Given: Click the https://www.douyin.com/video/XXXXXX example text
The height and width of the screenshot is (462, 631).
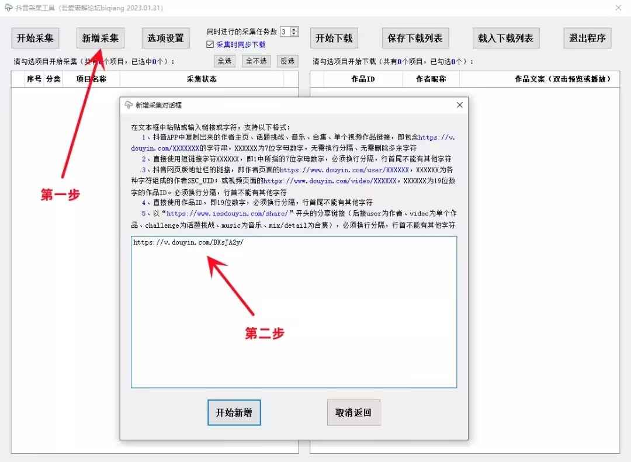Looking at the screenshot, I should pyautogui.click(x=330, y=180).
